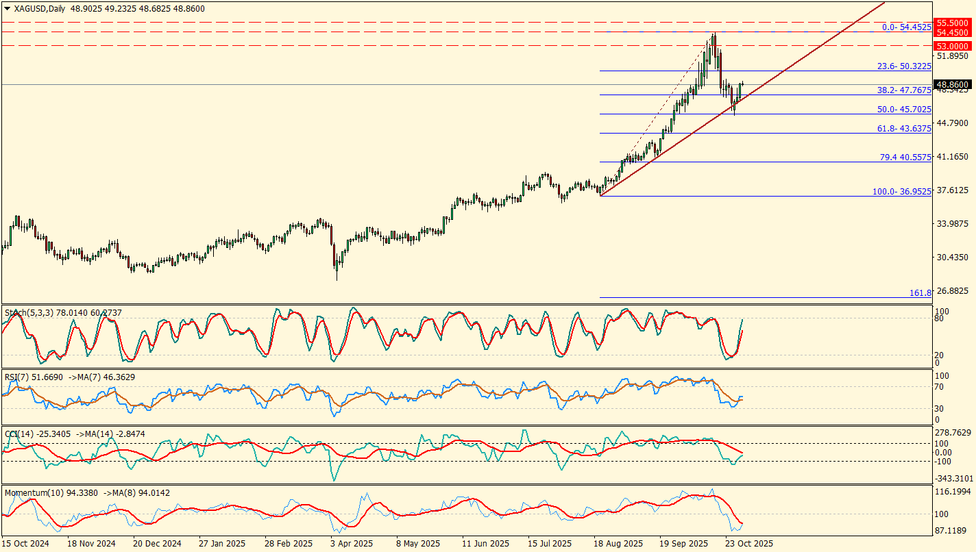Click the 61.8- 43.6375 Fibonacci level label
The height and width of the screenshot is (552, 976).
(904, 129)
